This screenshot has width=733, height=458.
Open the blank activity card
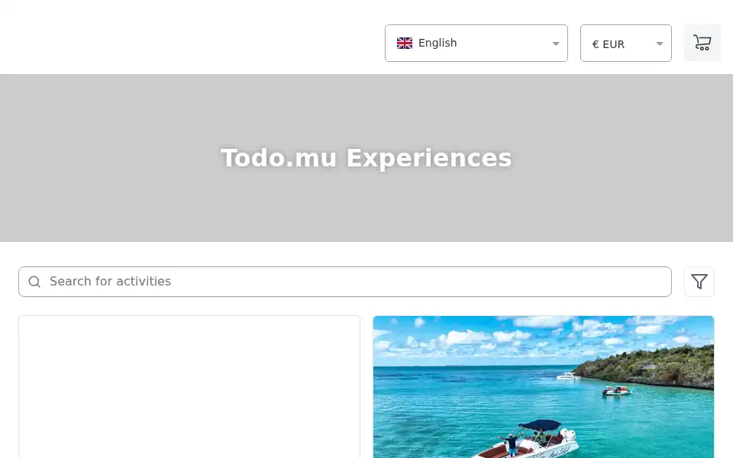click(189, 387)
